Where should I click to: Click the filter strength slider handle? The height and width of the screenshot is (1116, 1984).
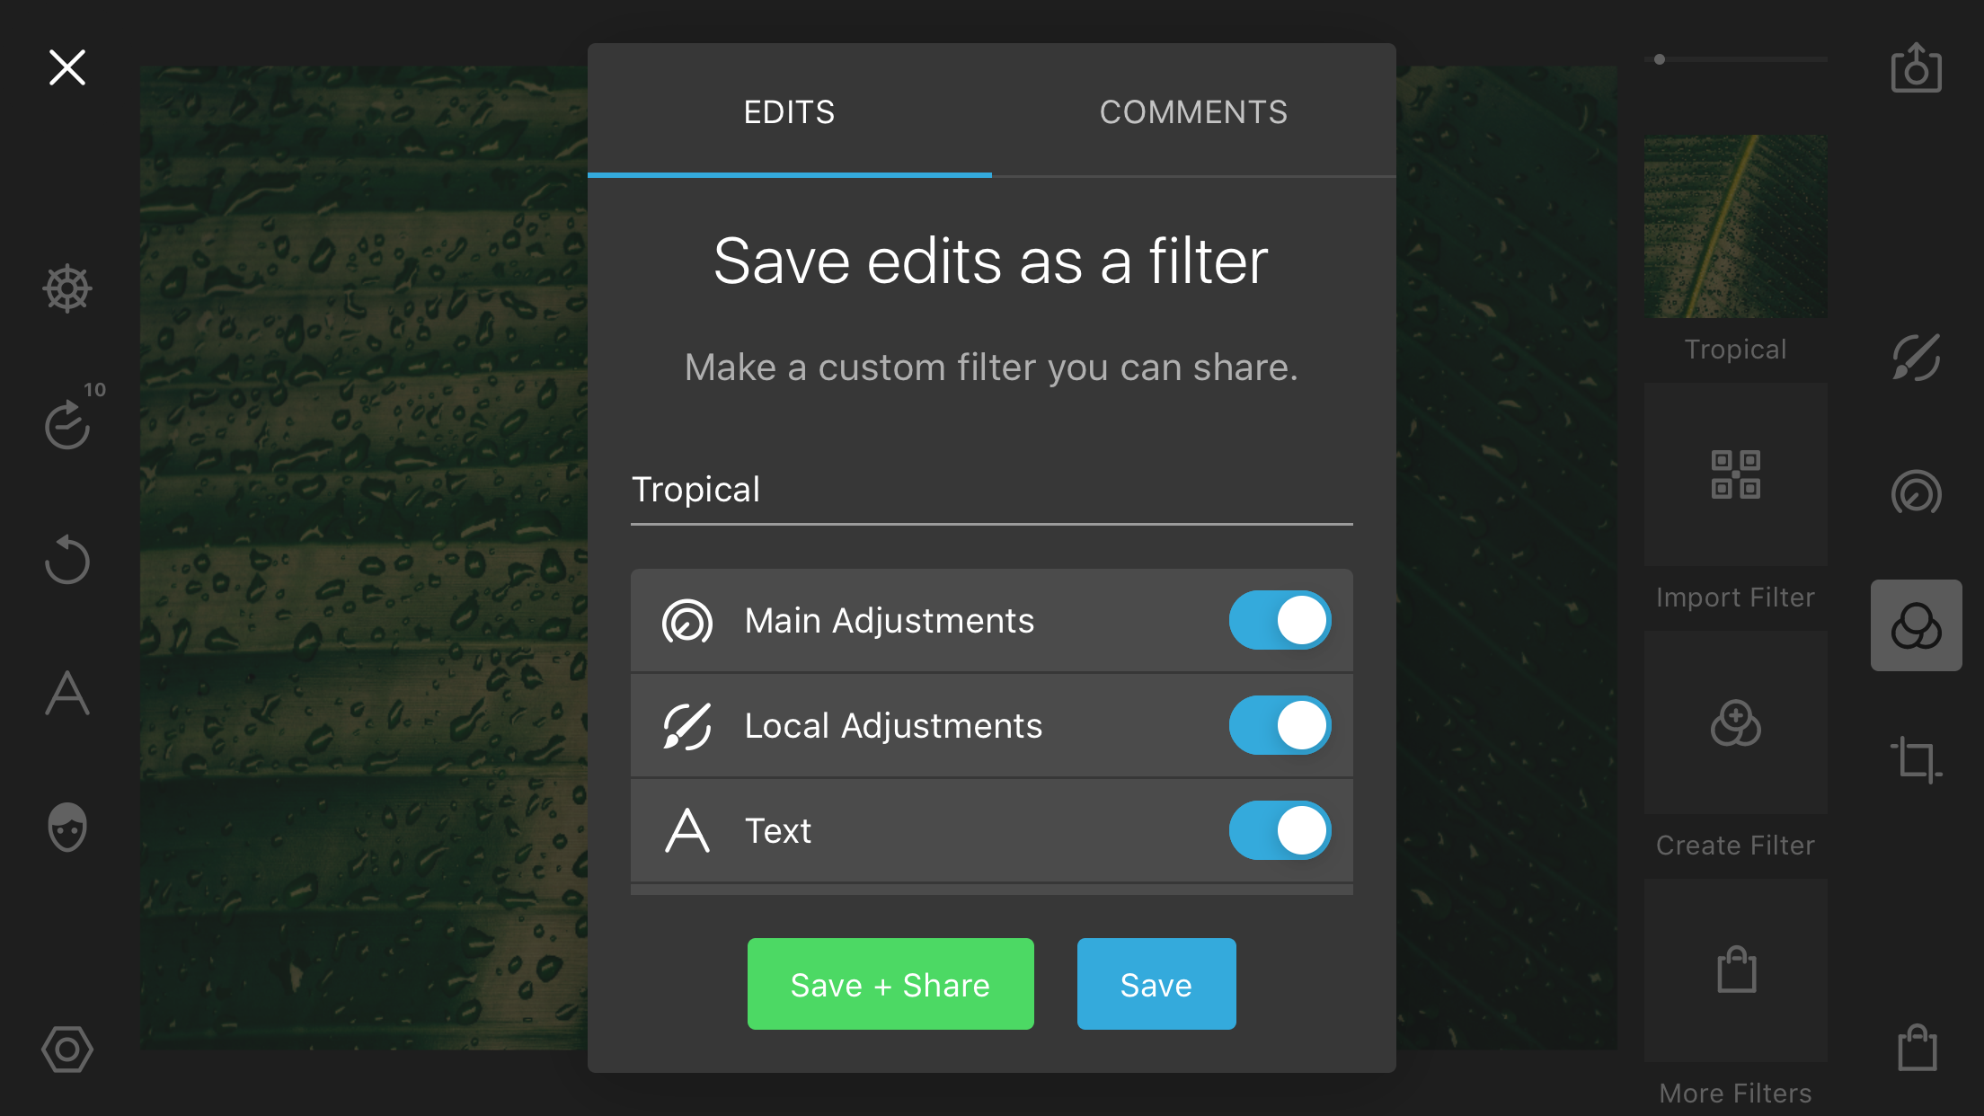click(1660, 59)
